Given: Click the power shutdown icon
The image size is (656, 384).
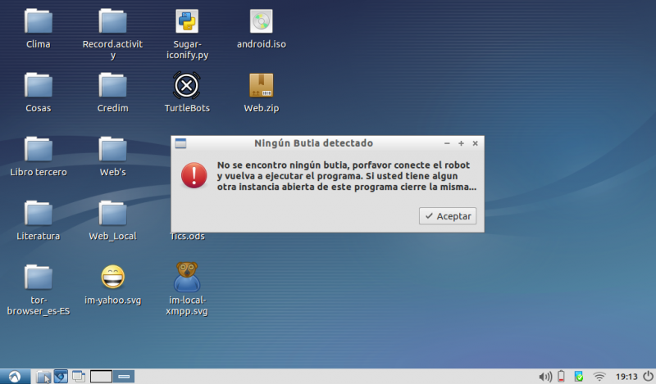Looking at the screenshot, I should pos(648,377).
